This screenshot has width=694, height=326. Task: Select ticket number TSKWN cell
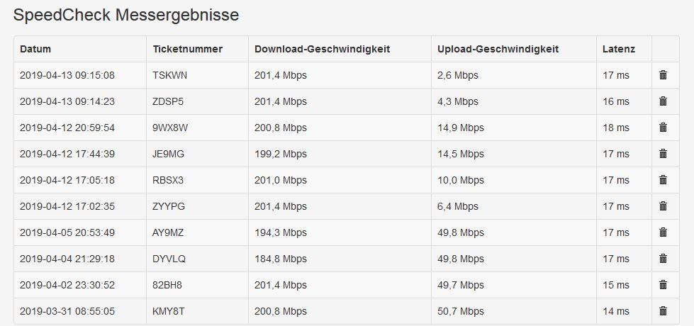tap(169, 75)
